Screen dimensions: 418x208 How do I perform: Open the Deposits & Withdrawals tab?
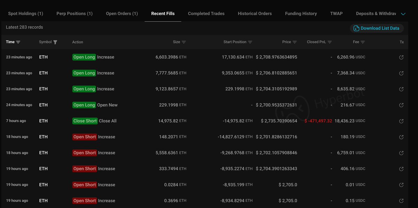[376, 14]
